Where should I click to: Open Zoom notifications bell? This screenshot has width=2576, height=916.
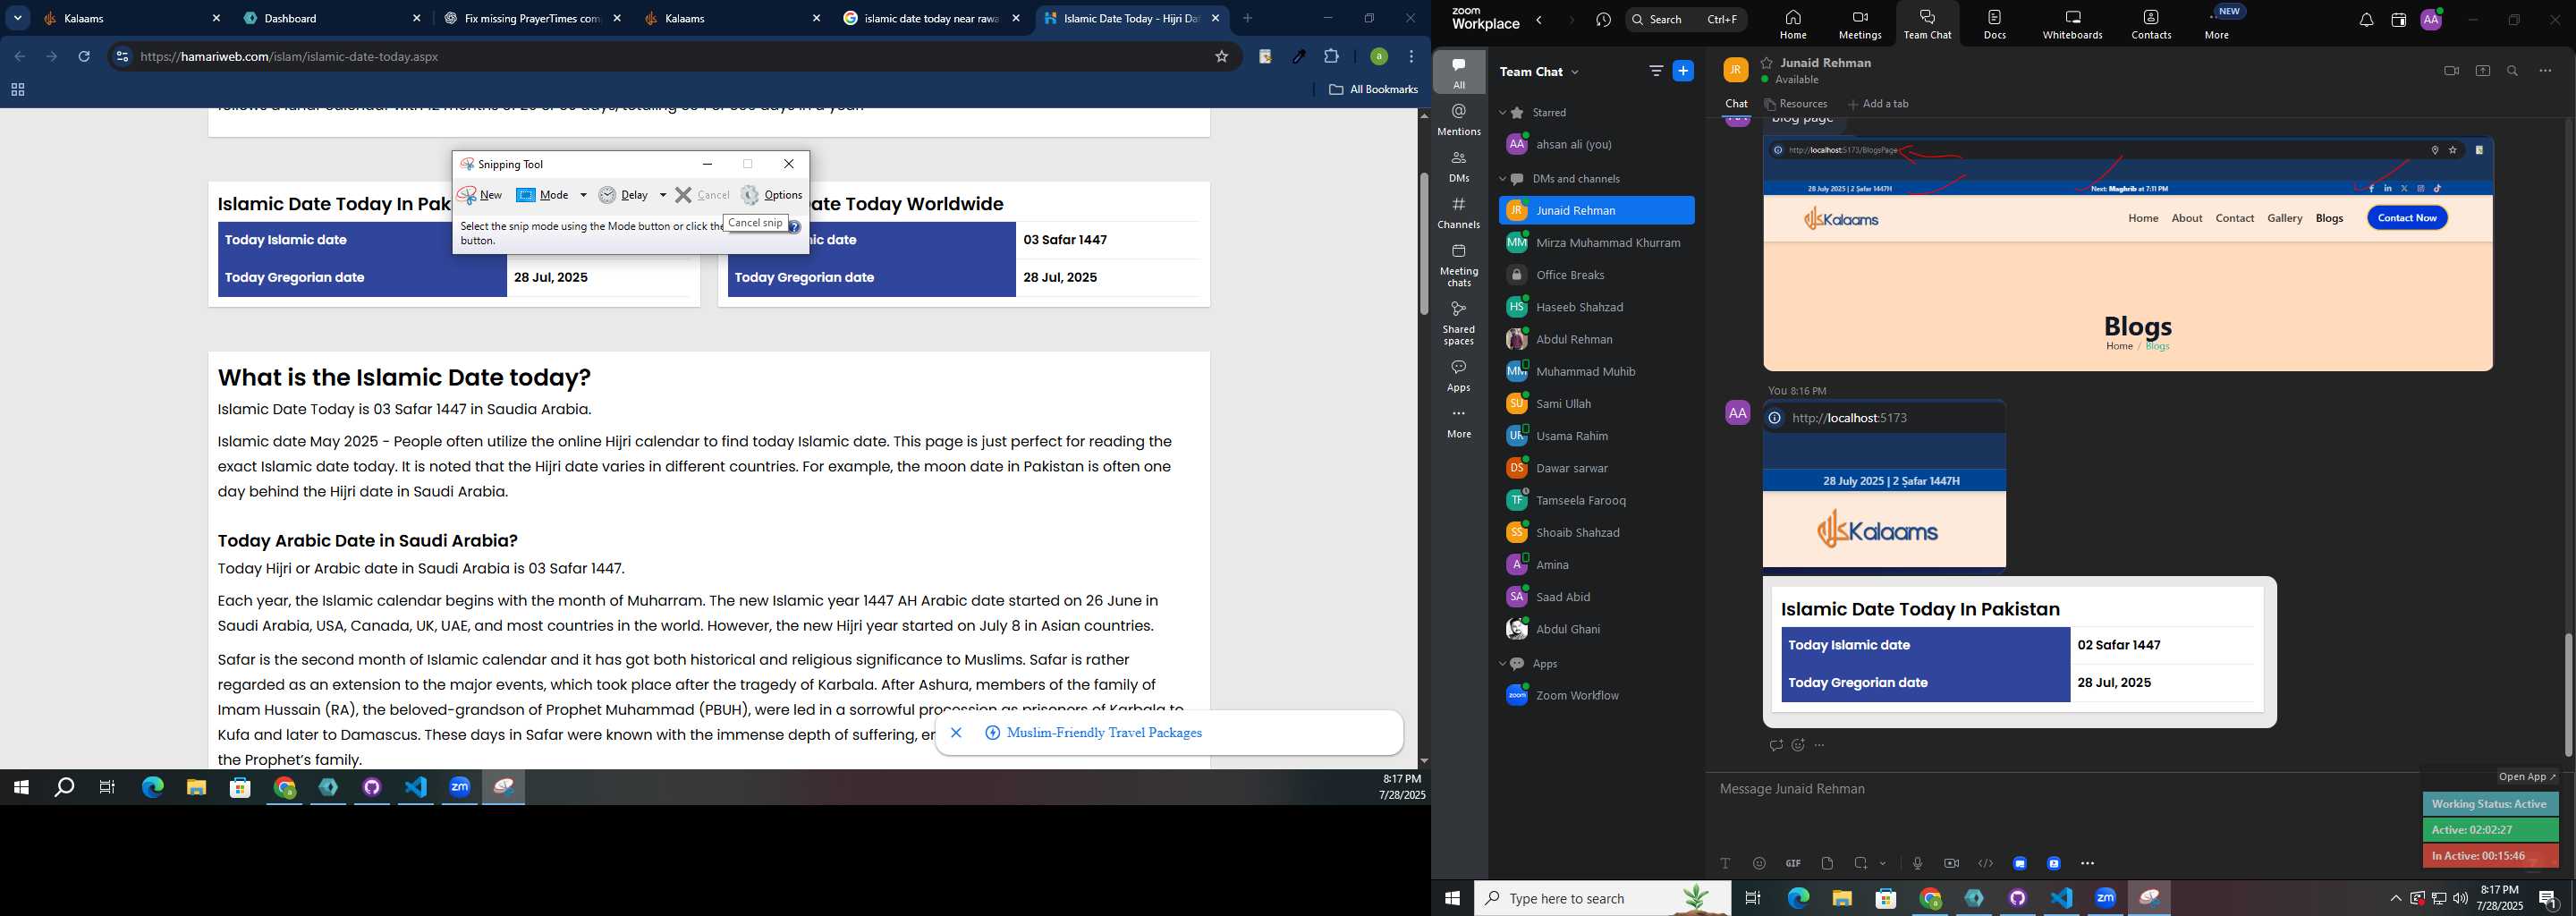click(x=2366, y=20)
